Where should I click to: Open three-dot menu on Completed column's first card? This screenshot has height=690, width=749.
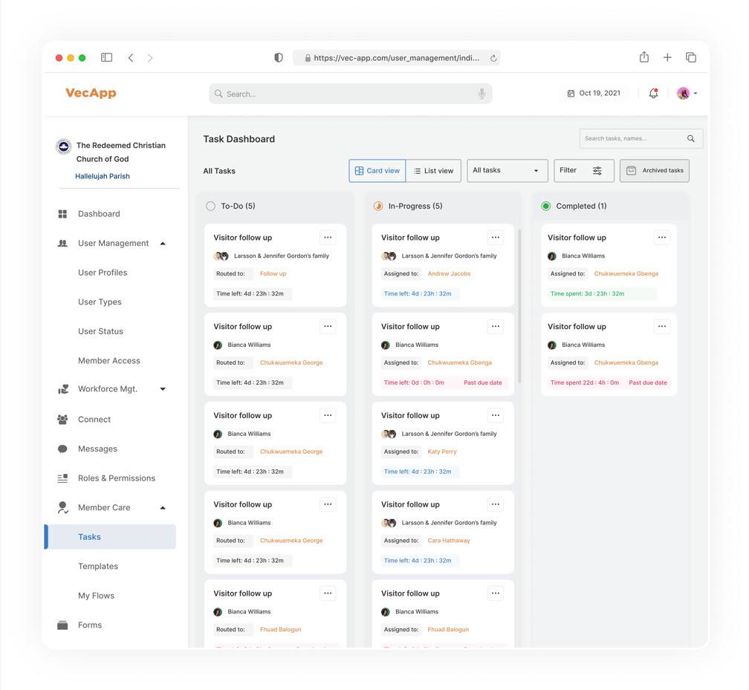click(x=661, y=238)
